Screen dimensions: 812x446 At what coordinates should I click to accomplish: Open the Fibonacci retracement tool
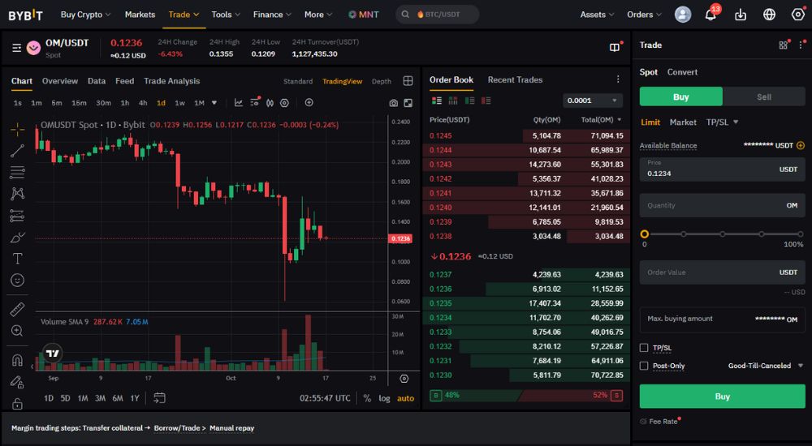(x=17, y=172)
